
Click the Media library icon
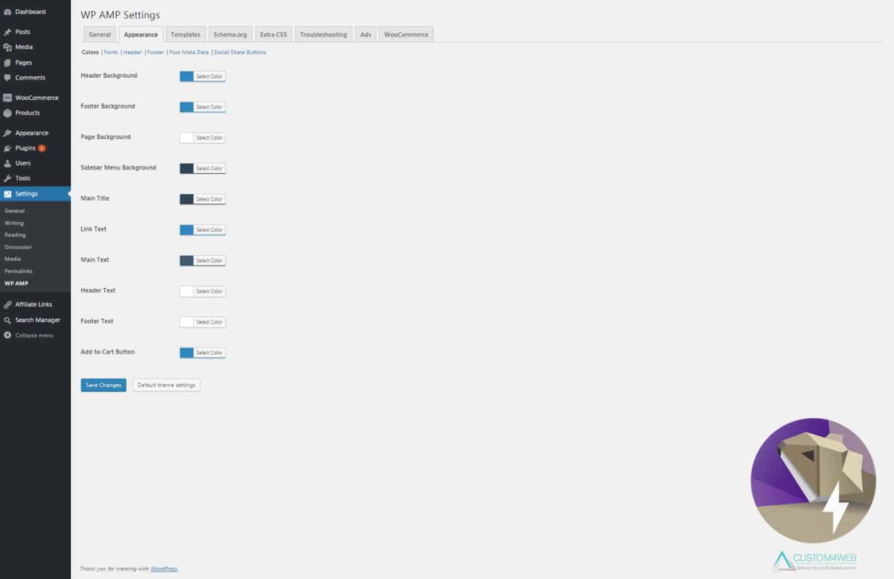[x=7, y=47]
